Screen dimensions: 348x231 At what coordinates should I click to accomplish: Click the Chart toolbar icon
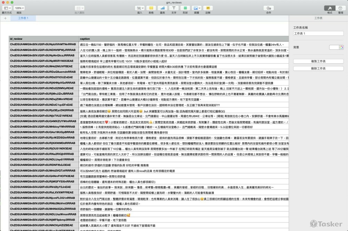[163, 8]
